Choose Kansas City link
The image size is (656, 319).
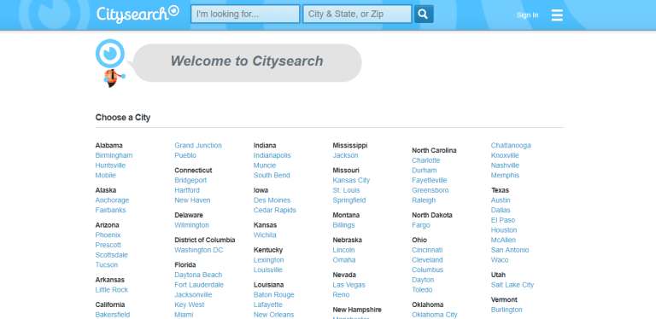click(x=351, y=180)
